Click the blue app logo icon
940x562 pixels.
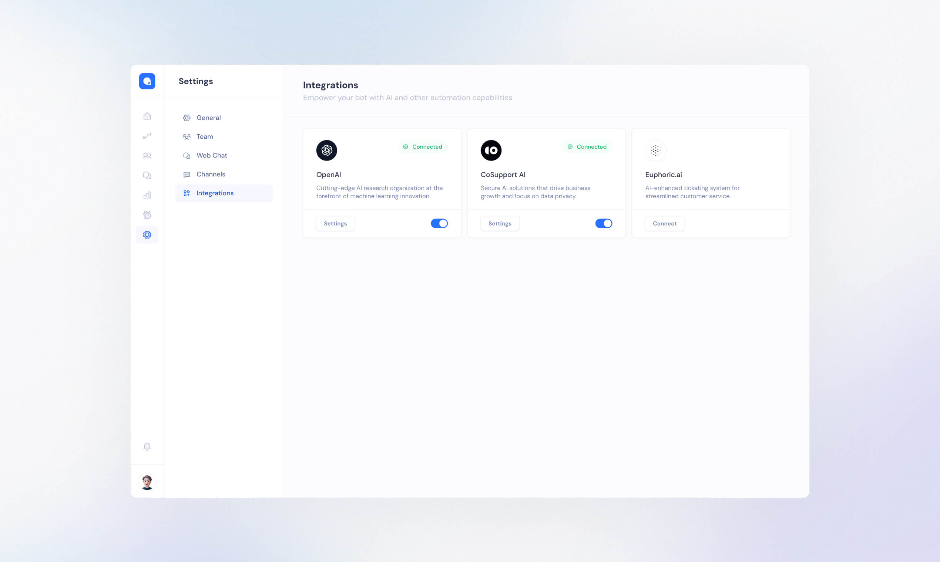click(x=147, y=81)
